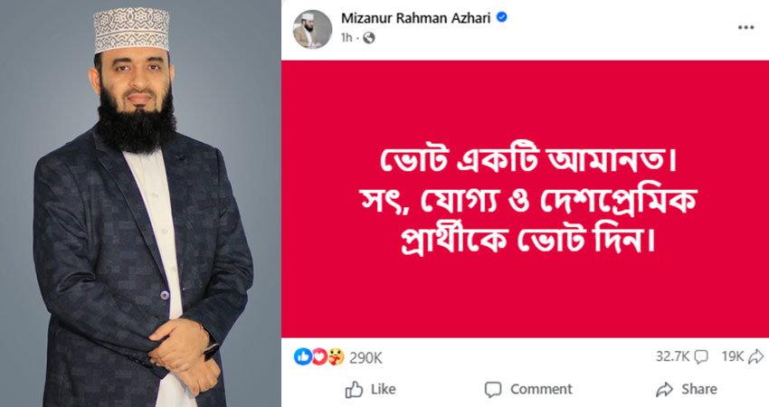Click the 1h post timestamp
The image size is (769, 407).
pyautogui.click(x=347, y=38)
